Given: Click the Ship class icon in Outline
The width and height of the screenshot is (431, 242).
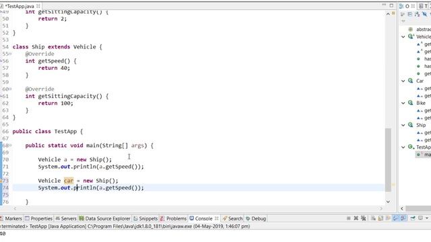Looking at the screenshot, I should [x=411, y=125].
